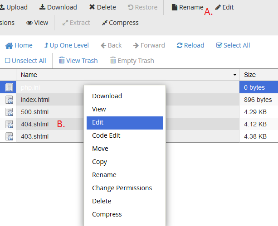Click the Download icon in top toolbar
Viewport: 278px width, 226px height.
pyautogui.click(x=42, y=7)
